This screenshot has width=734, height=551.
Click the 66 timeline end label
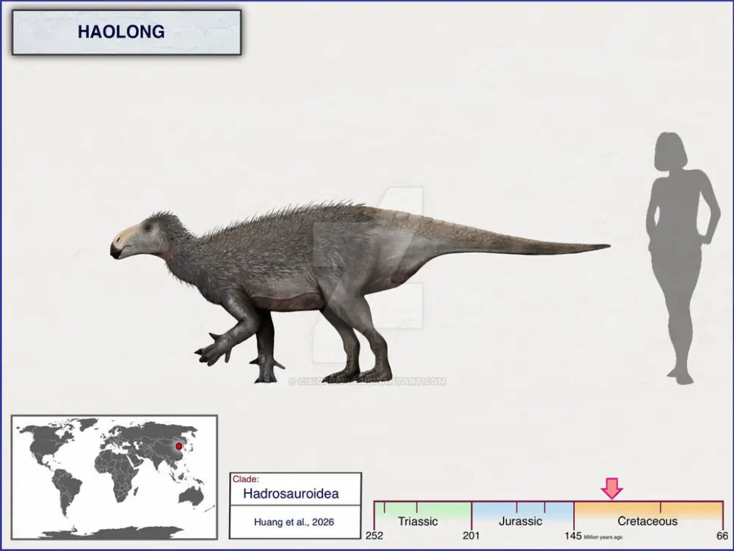point(722,536)
